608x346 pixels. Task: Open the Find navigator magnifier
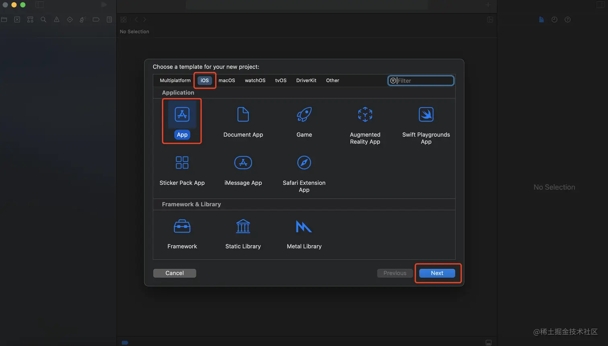tap(43, 19)
